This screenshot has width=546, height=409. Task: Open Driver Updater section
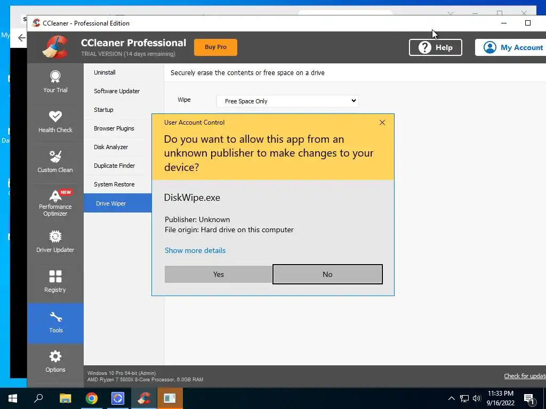pyautogui.click(x=55, y=243)
